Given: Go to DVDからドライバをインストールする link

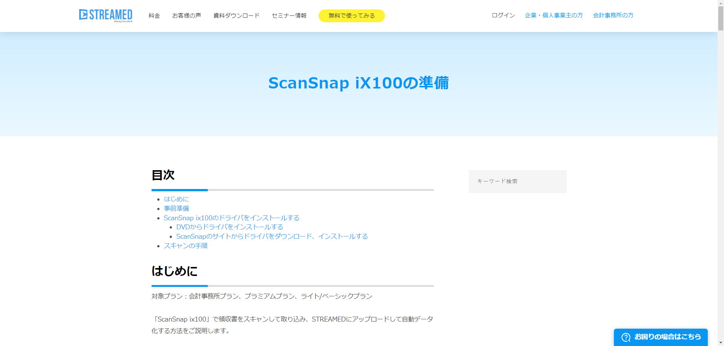Looking at the screenshot, I should click(230, 227).
